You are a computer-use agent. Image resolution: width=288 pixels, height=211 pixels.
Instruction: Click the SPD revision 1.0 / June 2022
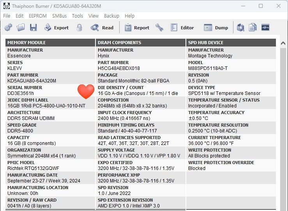114,193
